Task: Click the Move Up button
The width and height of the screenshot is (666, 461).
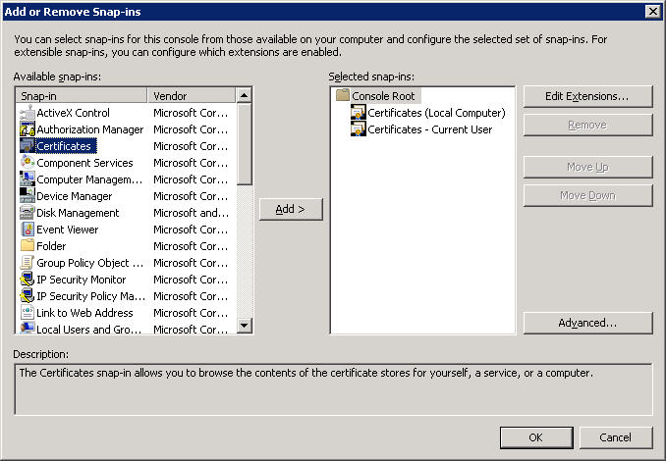Action: 587,167
